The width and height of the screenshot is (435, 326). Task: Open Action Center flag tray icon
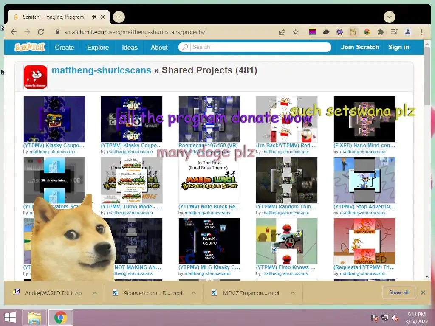375,318
